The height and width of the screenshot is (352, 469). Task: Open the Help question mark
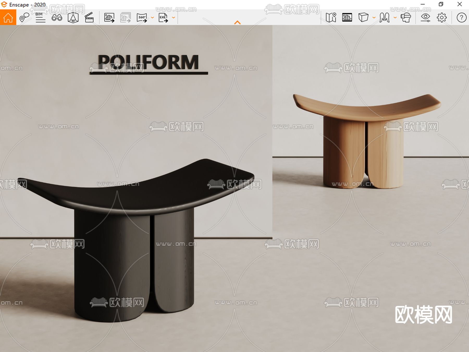pyautogui.click(x=461, y=18)
